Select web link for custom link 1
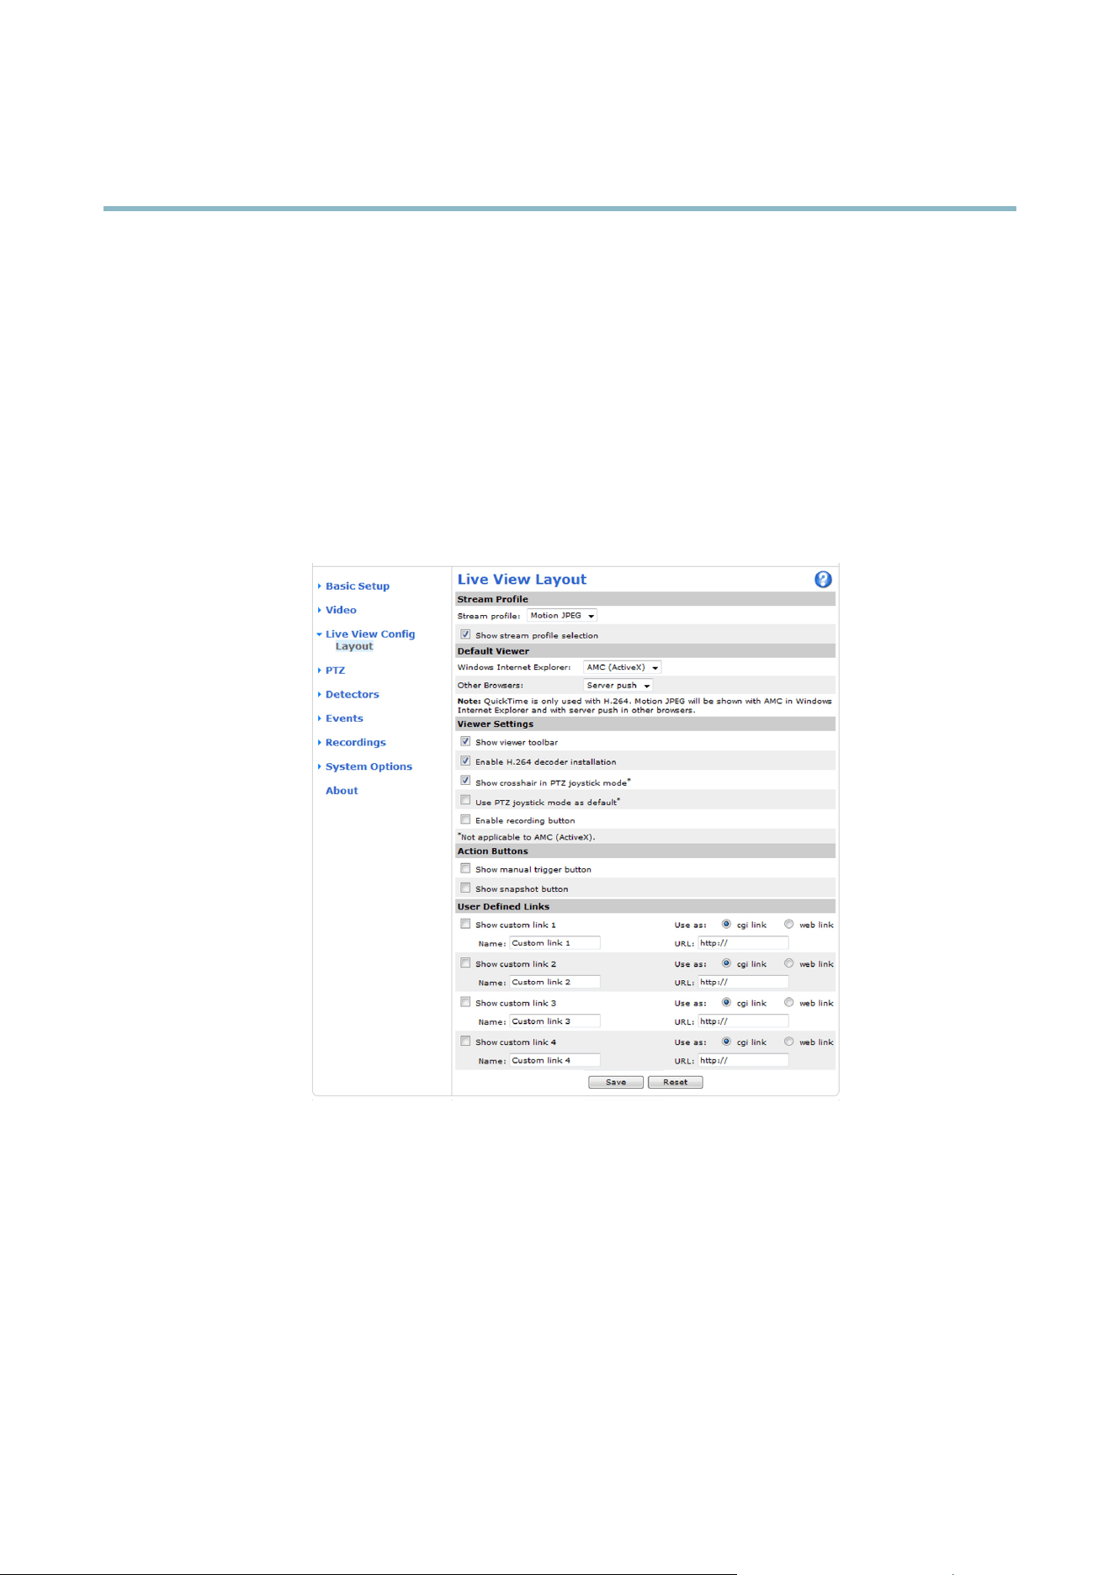Viewport: 1114px width, 1575px height. [x=788, y=924]
